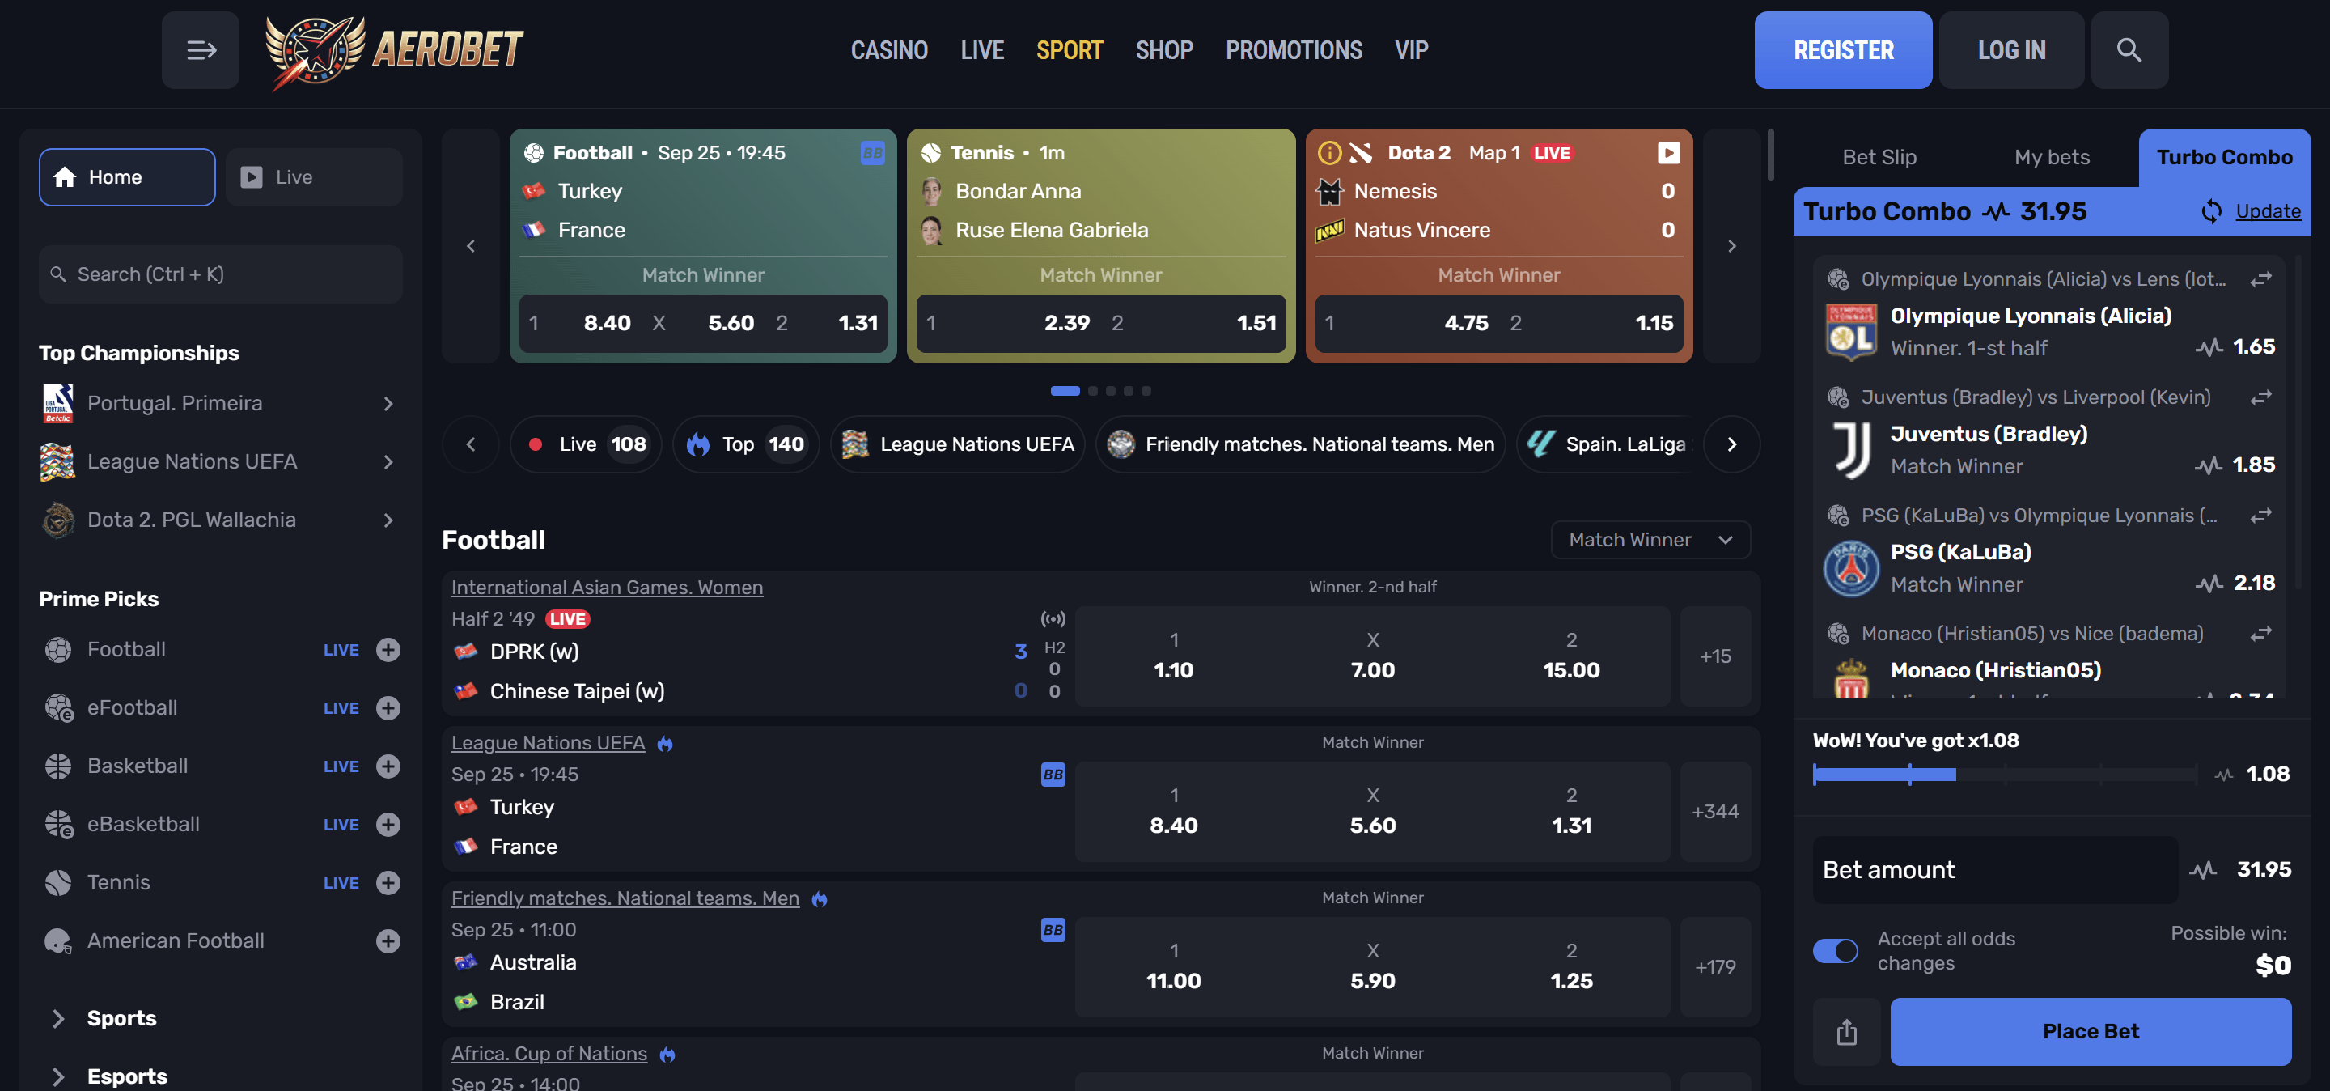Swap the Olympique Lyonnais vs Lens selection
2330x1091 pixels.
2260,279
